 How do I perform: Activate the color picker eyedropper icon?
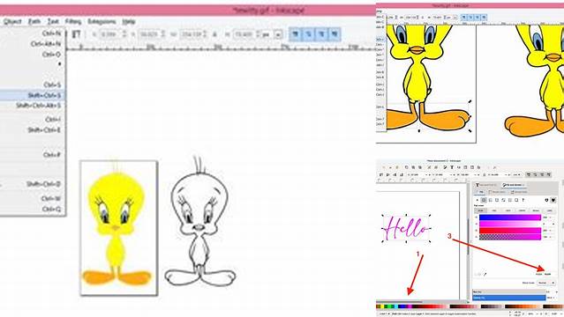(x=485, y=274)
